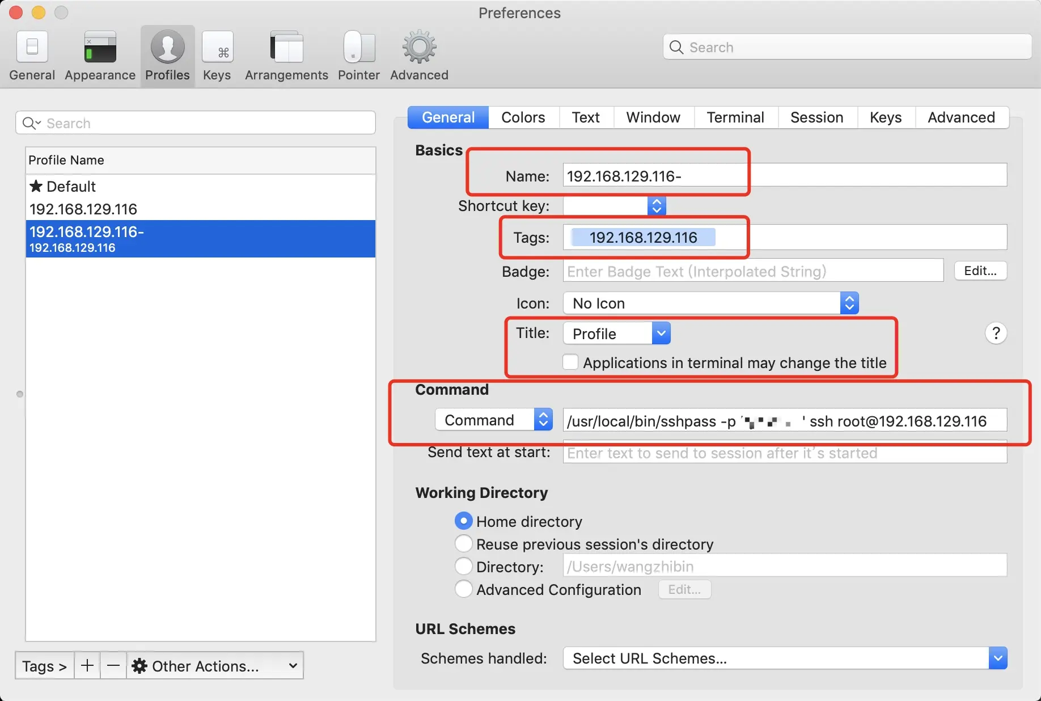Select the 192.168.129.116 profile row
Image resolution: width=1041 pixels, height=701 pixels.
201,209
